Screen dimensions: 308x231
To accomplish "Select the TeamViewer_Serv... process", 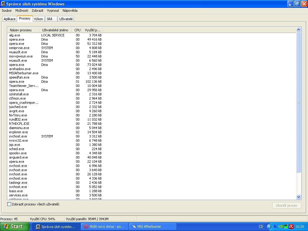I will [55, 86].
